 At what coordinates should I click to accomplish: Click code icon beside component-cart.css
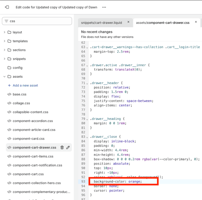click(x=9, y=174)
